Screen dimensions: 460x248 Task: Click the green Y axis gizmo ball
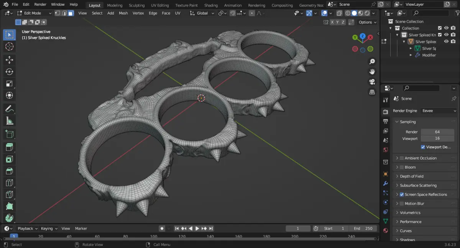[x=355, y=37]
